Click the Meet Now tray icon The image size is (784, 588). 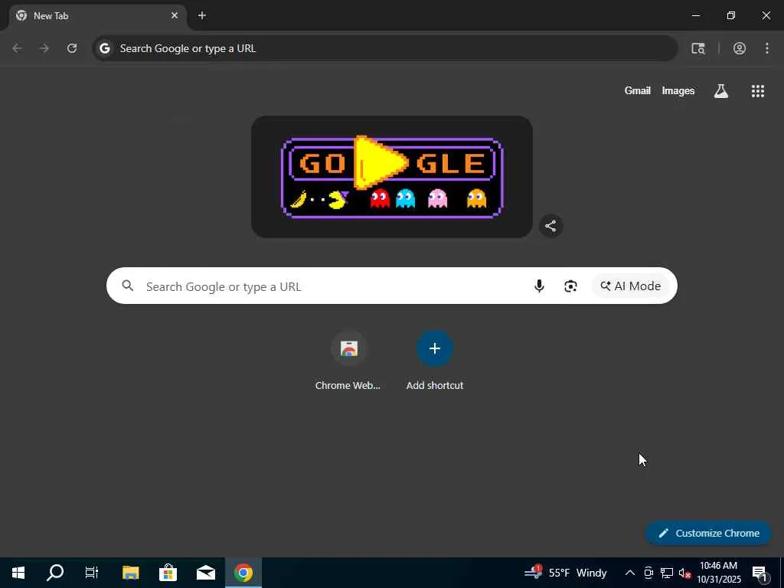pyautogui.click(x=648, y=573)
